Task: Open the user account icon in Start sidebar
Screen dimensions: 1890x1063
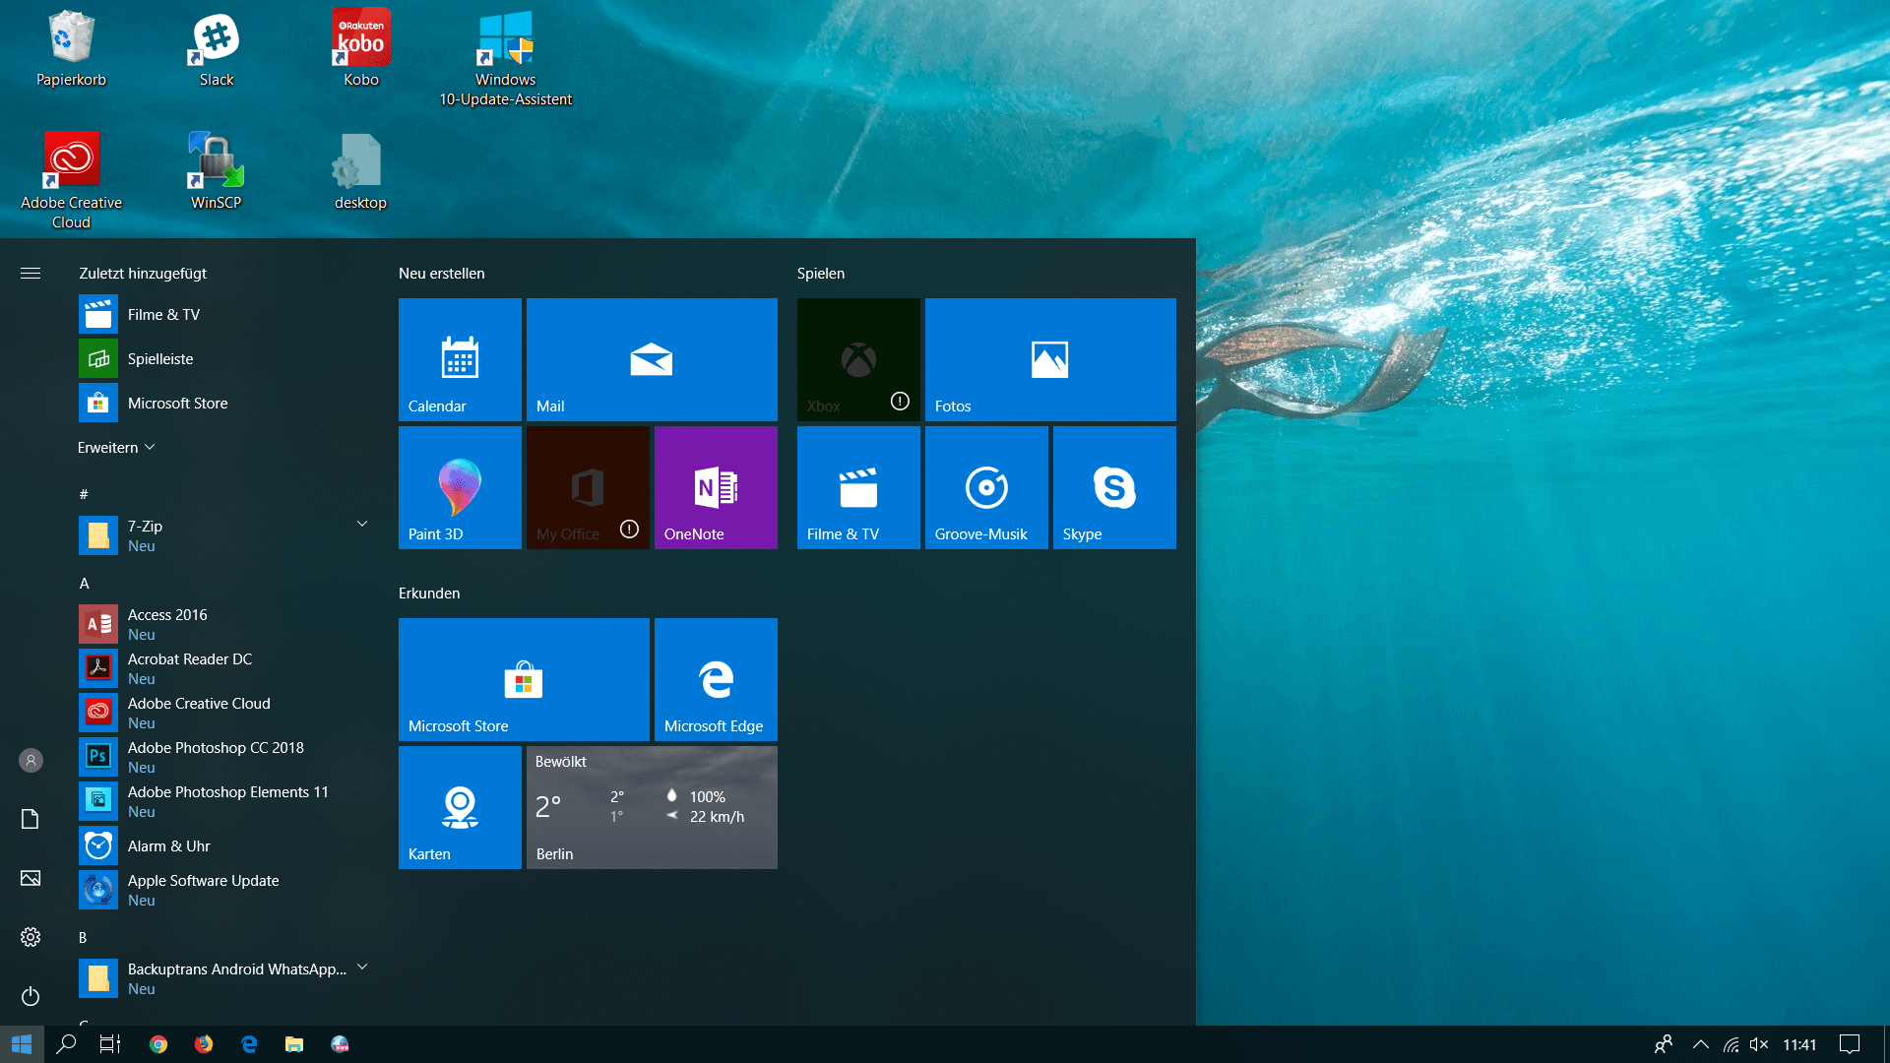Action: pyautogui.click(x=31, y=760)
